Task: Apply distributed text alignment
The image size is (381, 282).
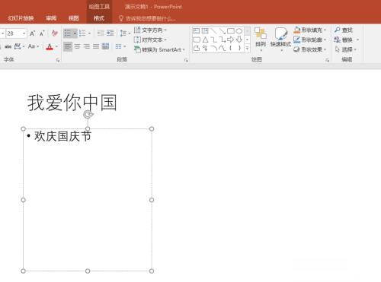Action: pyautogui.click(x=105, y=46)
